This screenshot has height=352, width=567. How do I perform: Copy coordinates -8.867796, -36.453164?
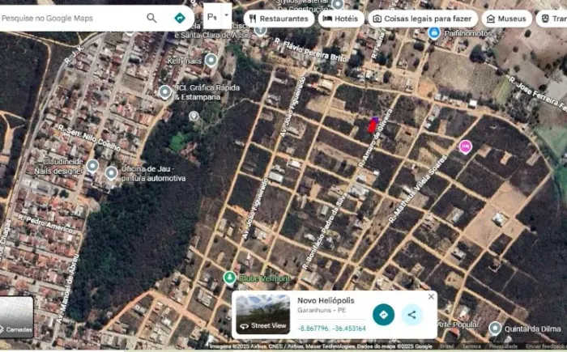point(331,329)
